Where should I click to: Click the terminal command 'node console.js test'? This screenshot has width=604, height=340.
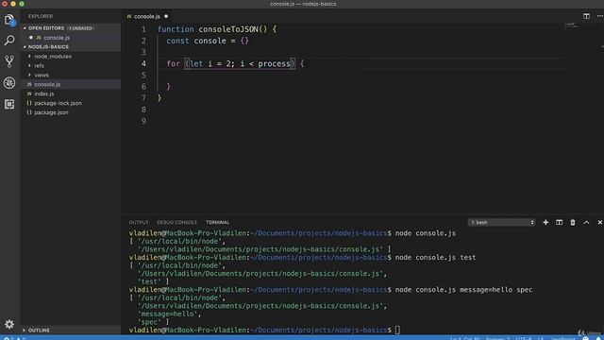pyautogui.click(x=435, y=258)
